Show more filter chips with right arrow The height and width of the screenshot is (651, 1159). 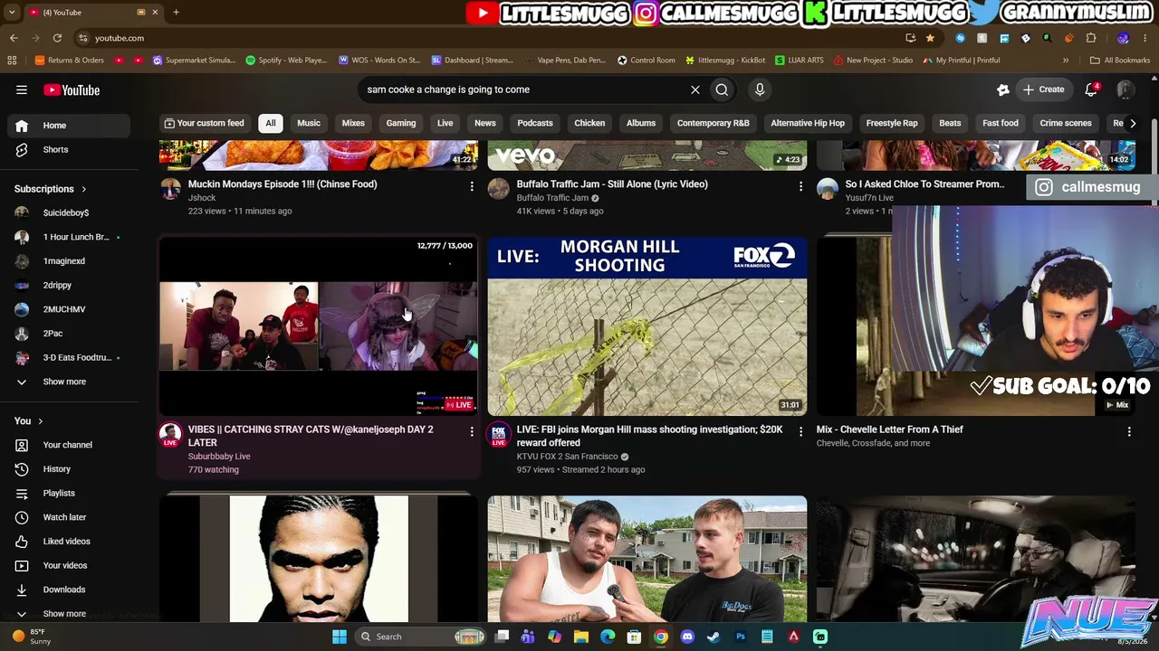[x=1132, y=123]
